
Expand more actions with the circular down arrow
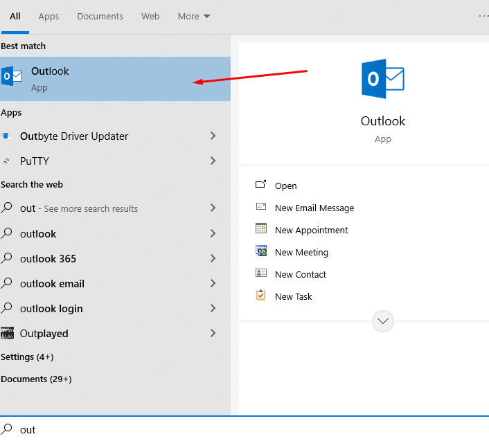(x=382, y=321)
